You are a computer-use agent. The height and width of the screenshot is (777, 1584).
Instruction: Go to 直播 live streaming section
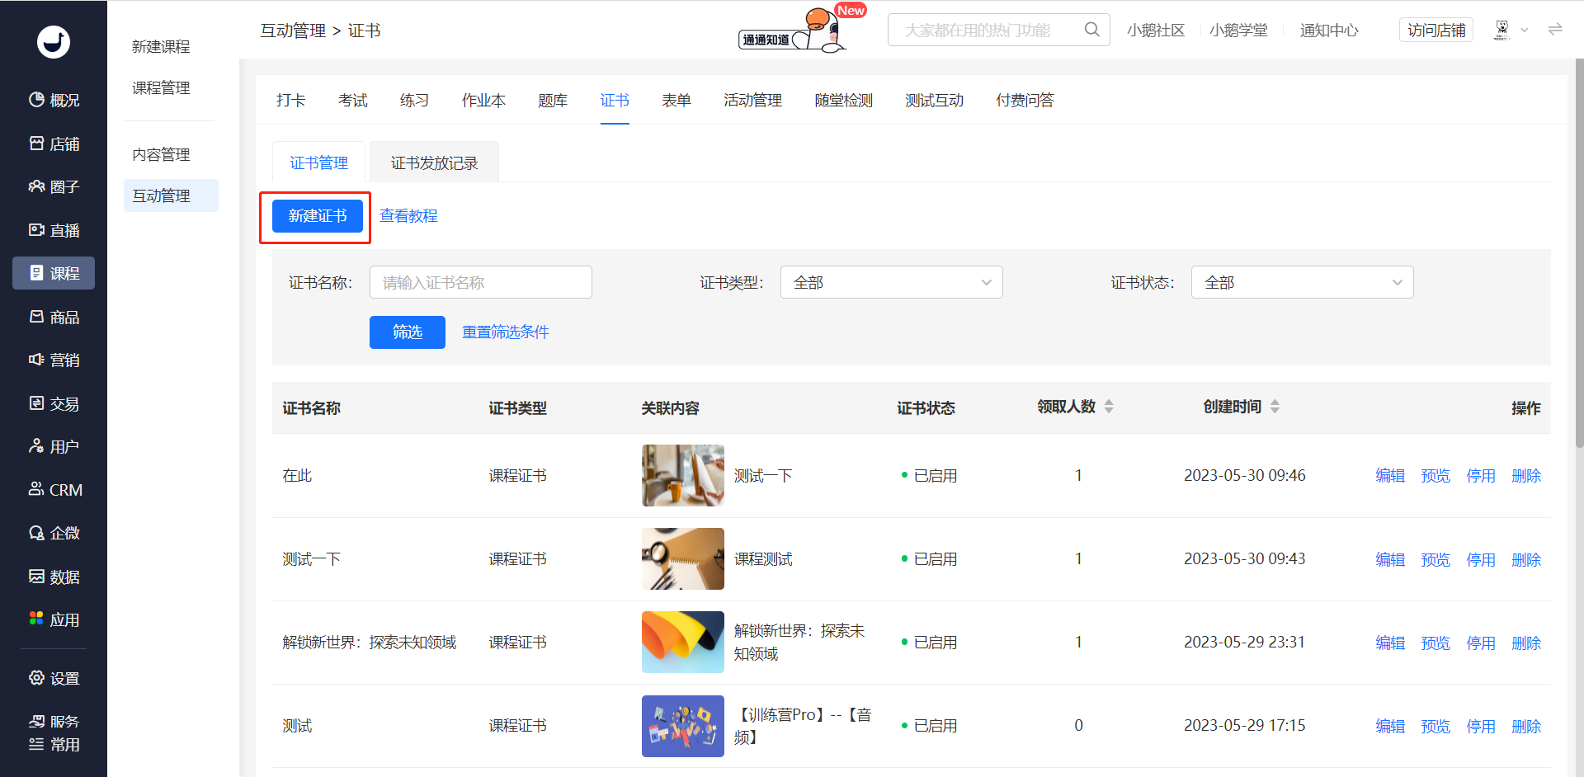click(x=54, y=230)
